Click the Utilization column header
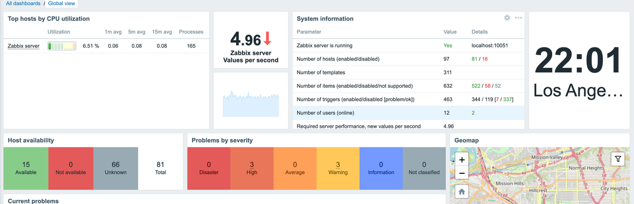 [59, 32]
